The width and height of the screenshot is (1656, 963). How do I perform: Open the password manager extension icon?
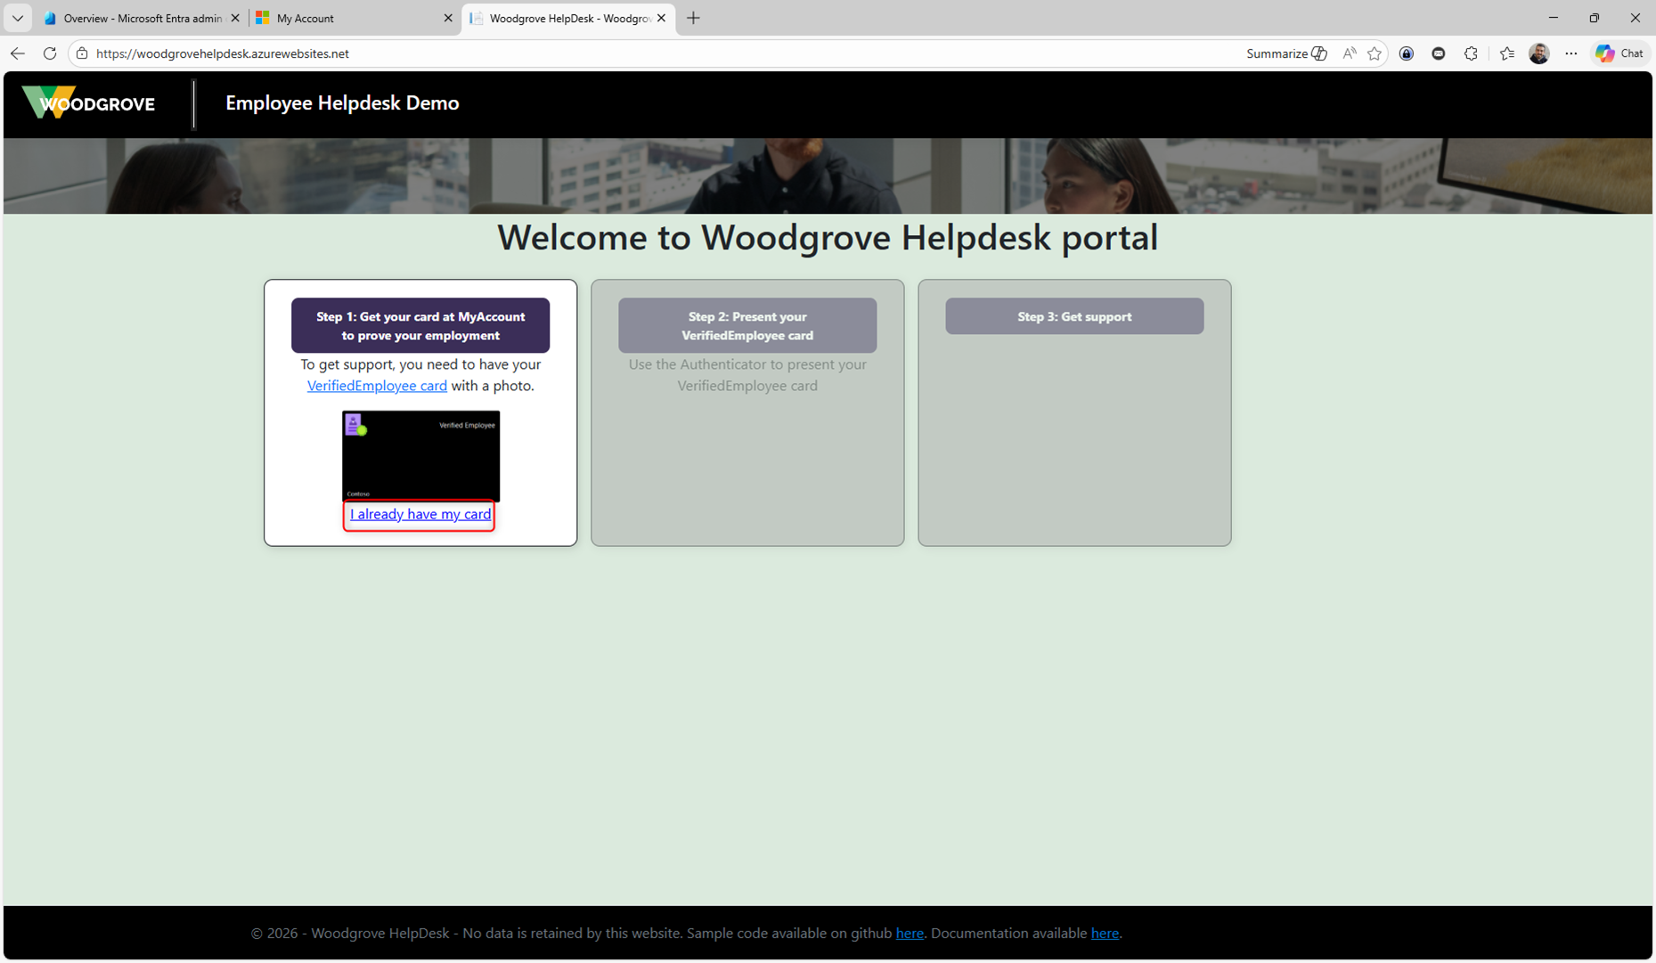(1407, 53)
